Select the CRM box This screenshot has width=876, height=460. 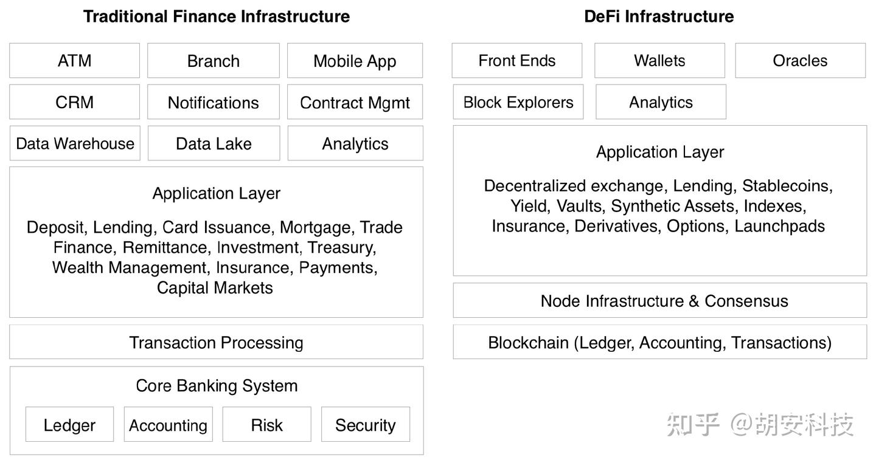pos(74,102)
